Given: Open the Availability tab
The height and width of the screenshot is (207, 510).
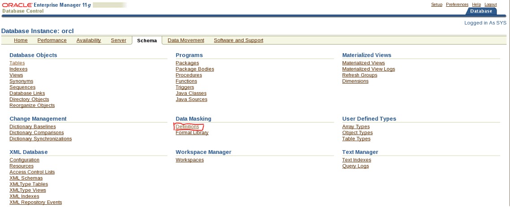Looking at the screenshot, I should pos(89,40).
